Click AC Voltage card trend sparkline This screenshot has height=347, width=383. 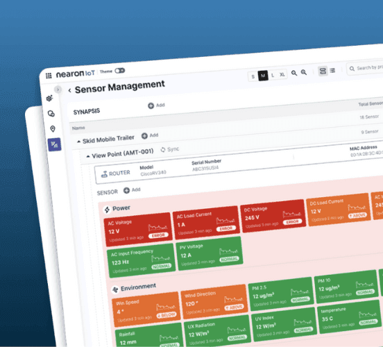pyautogui.click(x=158, y=228)
